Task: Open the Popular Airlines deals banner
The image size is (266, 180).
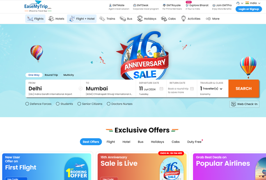Action: click(229, 166)
